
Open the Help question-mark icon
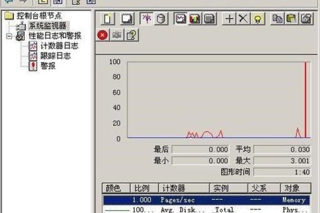[132, 35]
